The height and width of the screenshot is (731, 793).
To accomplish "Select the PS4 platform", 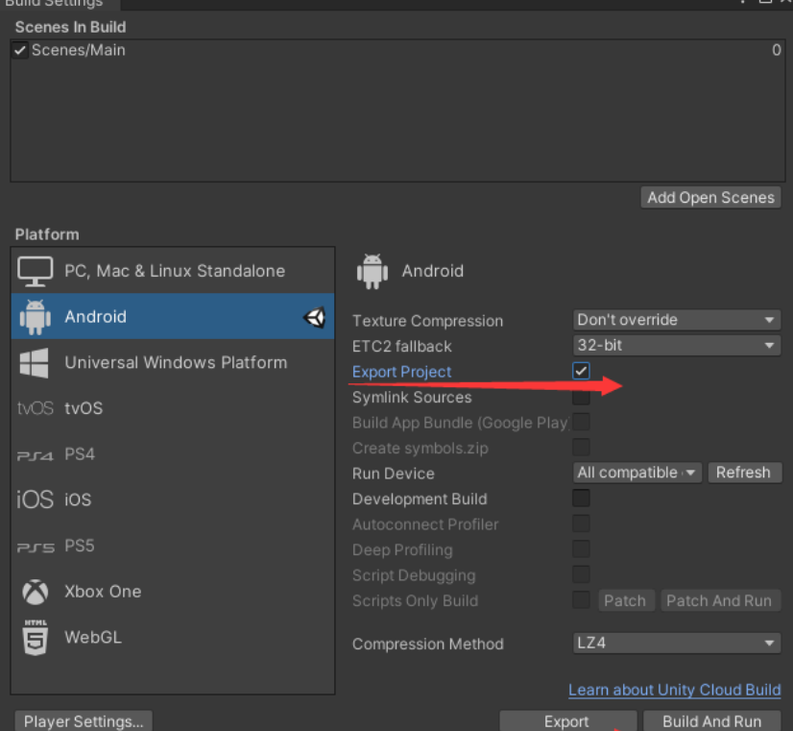I will (173, 453).
